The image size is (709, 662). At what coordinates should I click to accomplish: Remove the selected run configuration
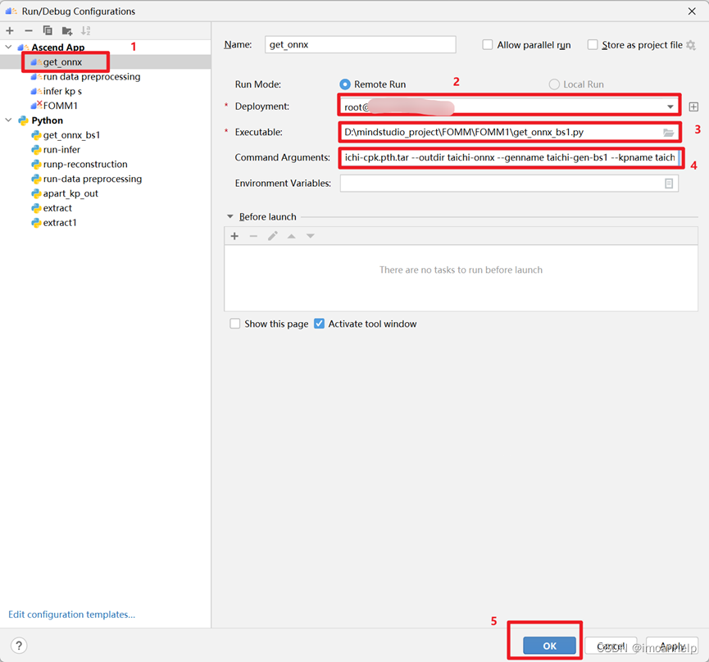tap(28, 30)
